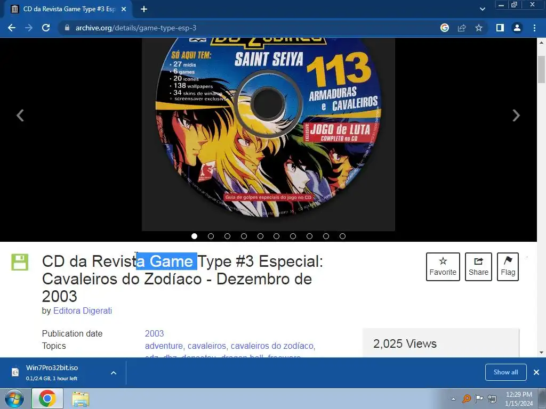Show all downloads

(x=505, y=372)
